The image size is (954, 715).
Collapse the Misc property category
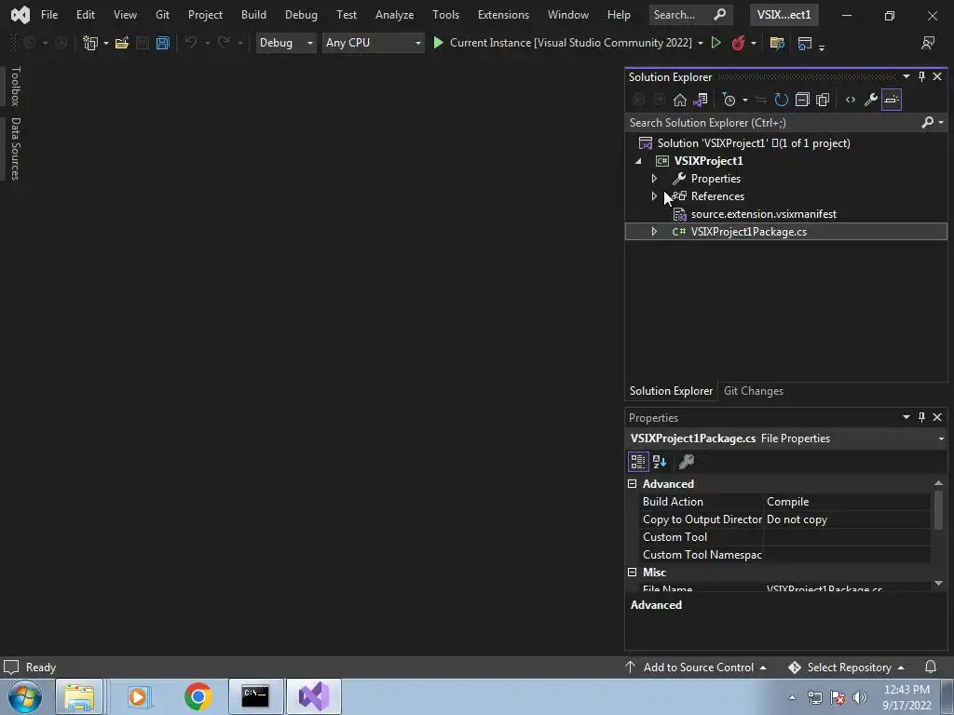[x=633, y=573]
